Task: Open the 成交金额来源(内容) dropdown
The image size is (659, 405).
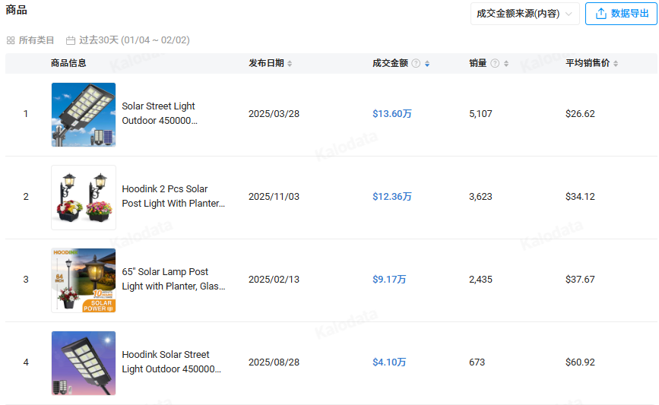Action: (524, 14)
